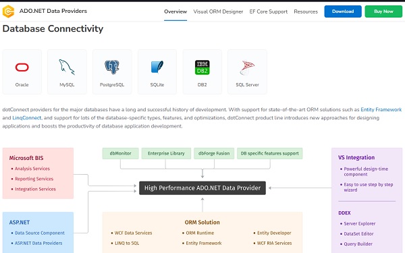Viewport: 405px width, 253px height.
Task: Open the LinqConnect hyperlink
Action: click(27, 117)
